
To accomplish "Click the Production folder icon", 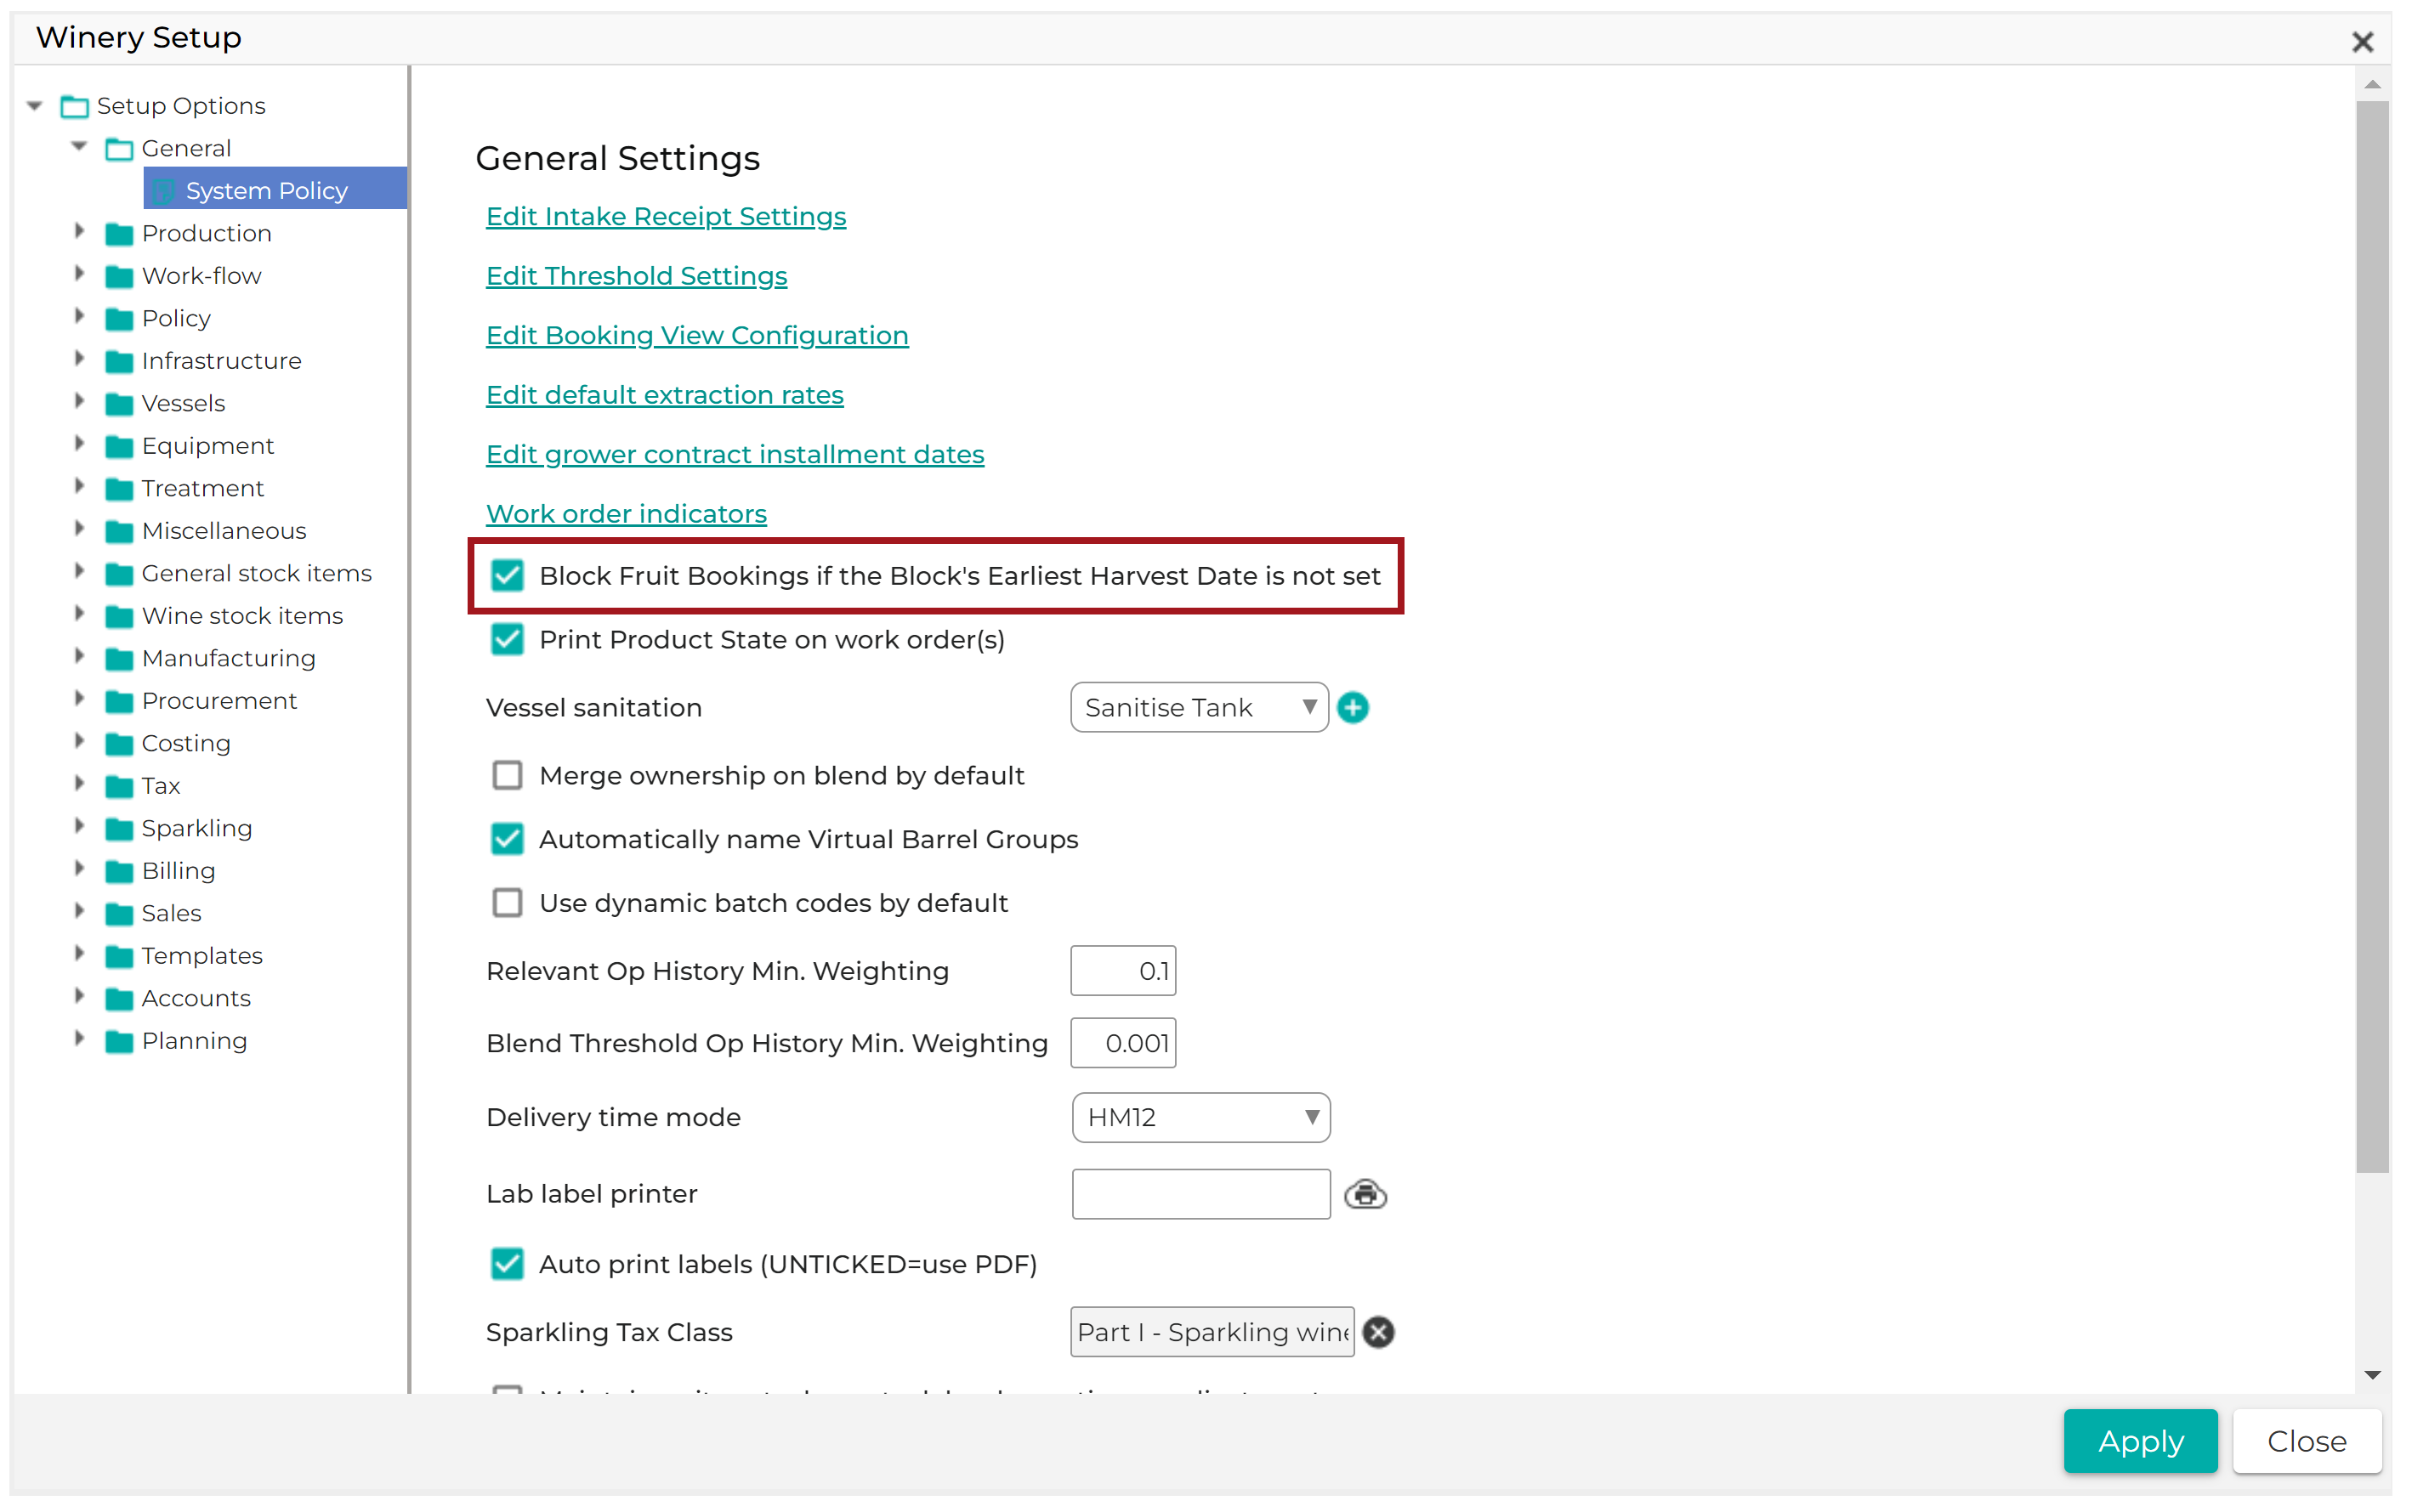I will point(119,234).
